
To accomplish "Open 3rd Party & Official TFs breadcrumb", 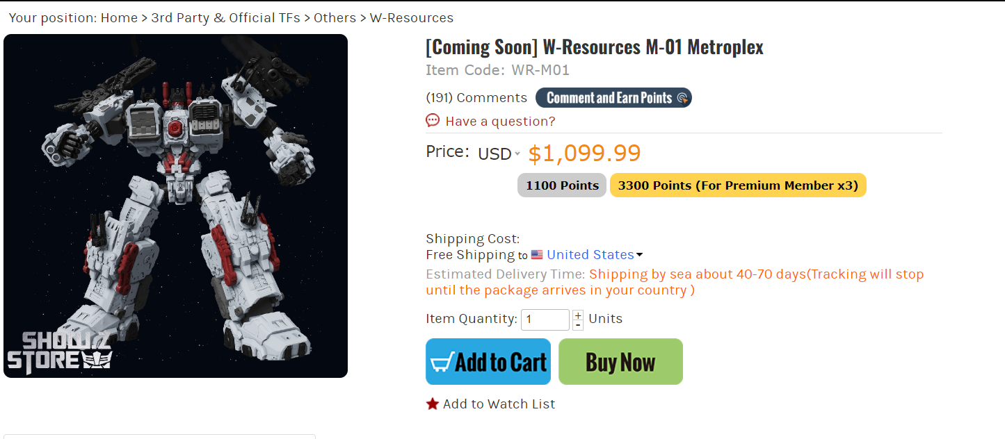I will click(x=225, y=18).
